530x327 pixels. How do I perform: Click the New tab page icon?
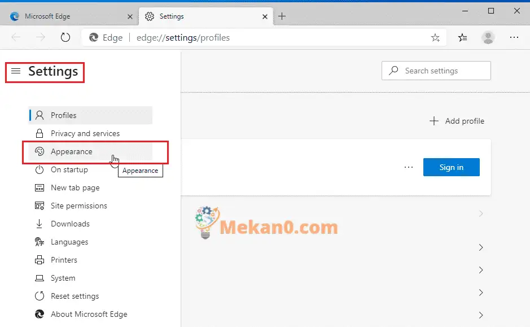click(x=40, y=188)
